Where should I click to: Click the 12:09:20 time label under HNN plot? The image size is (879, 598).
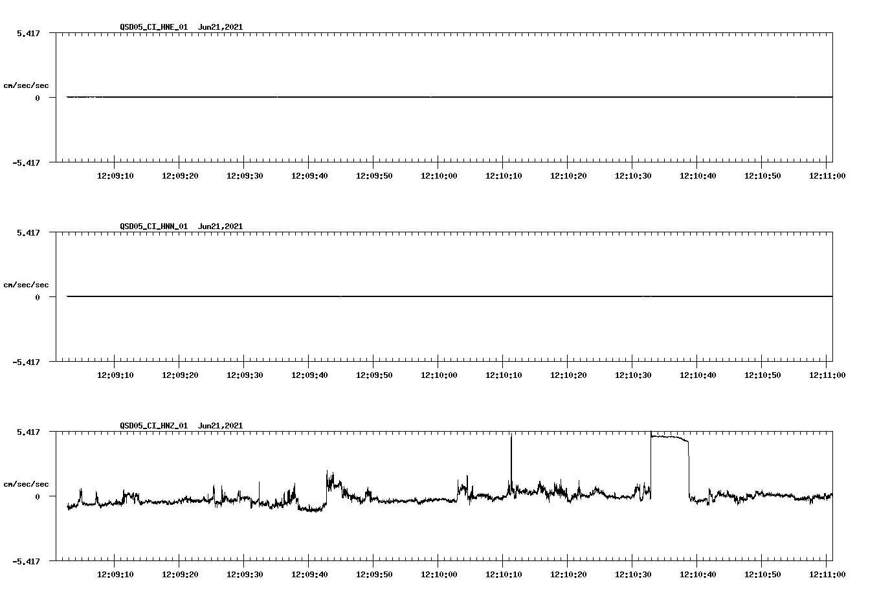(x=180, y=375)
